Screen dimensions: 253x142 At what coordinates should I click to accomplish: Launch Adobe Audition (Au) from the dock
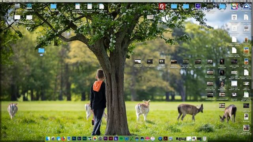click(85, 138)
